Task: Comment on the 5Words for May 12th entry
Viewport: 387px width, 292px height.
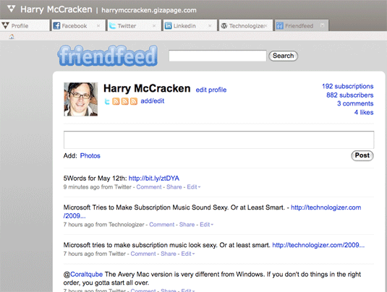Action: 149,187
